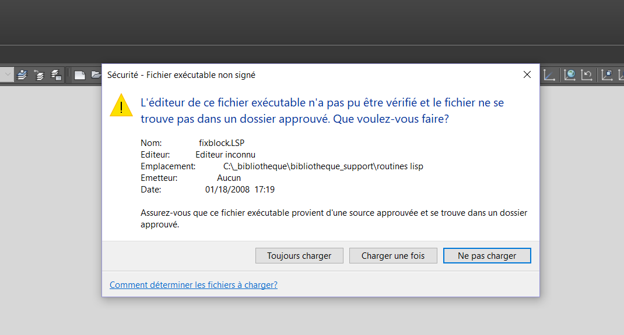The image size is (624, 335).
Task: Open 'Comment déterminer les fichiers à charger?' link
Action: [x=194, y=285]
